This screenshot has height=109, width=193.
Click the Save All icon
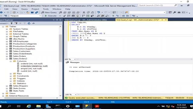pyautogui.click(x=36, y=12)
